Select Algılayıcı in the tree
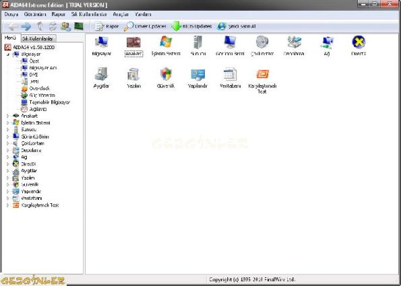Viewport: 401px width, 286px height. click(x=34, y=109)
